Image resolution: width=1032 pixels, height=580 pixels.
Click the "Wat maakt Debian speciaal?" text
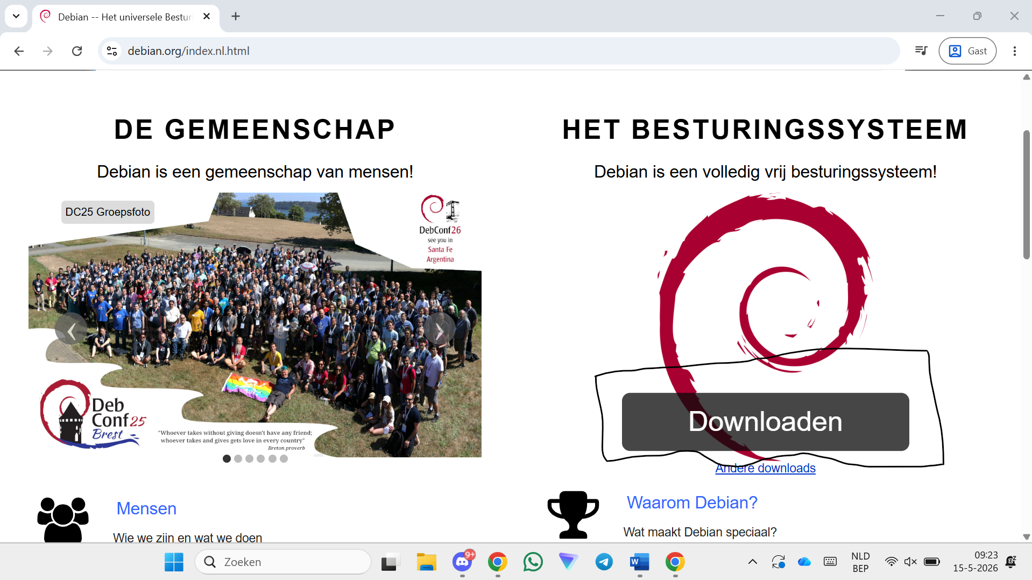(699, 532)
